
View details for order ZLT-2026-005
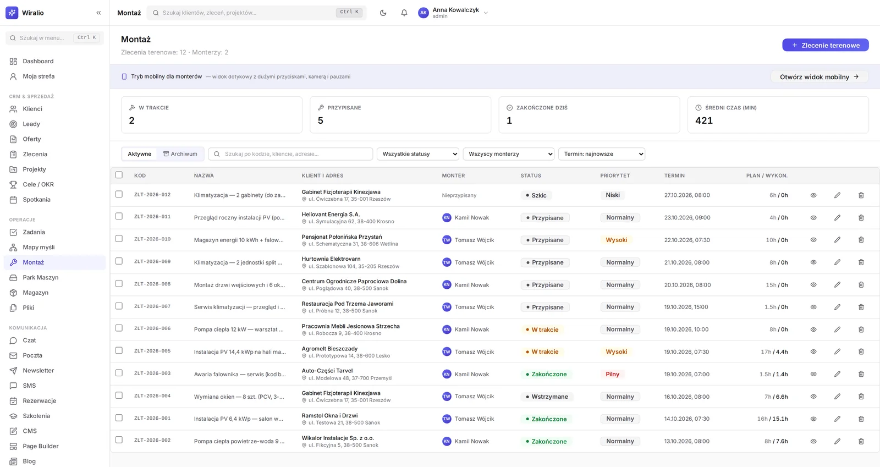click(813, 352)
